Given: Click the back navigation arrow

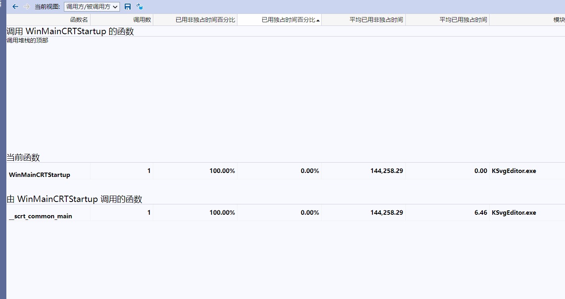Looking at the screenshot, I should click(15, 7).
